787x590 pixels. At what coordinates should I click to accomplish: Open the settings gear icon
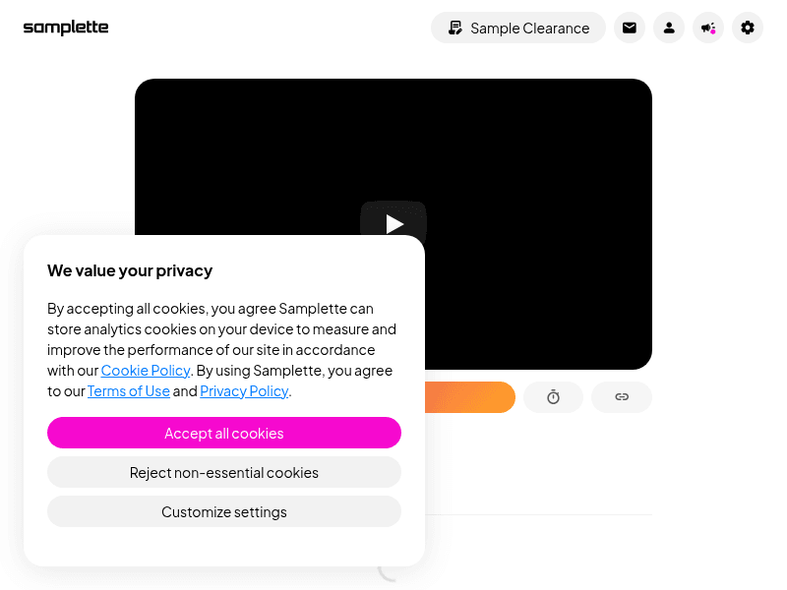pyautogui.click(x=748, y=28)
